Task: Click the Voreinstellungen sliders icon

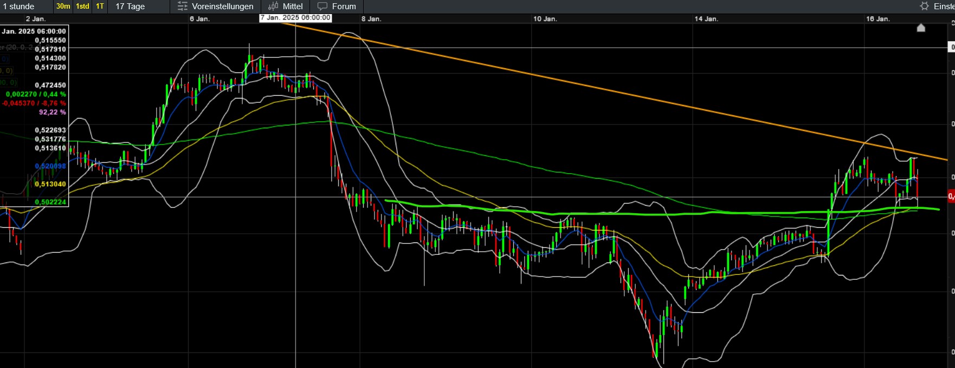Action: [183, 6]
